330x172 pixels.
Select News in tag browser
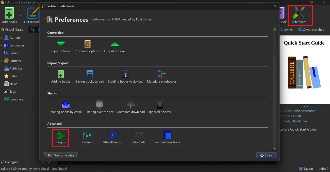coord(11,84)
